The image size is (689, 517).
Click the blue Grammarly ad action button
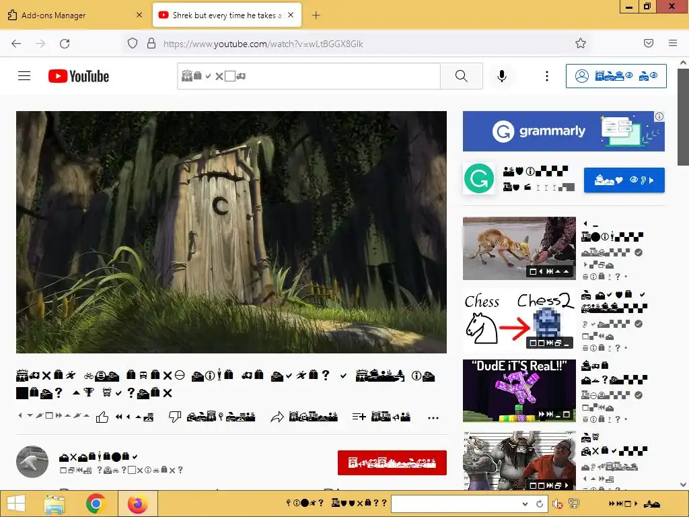tap(624, 180)
